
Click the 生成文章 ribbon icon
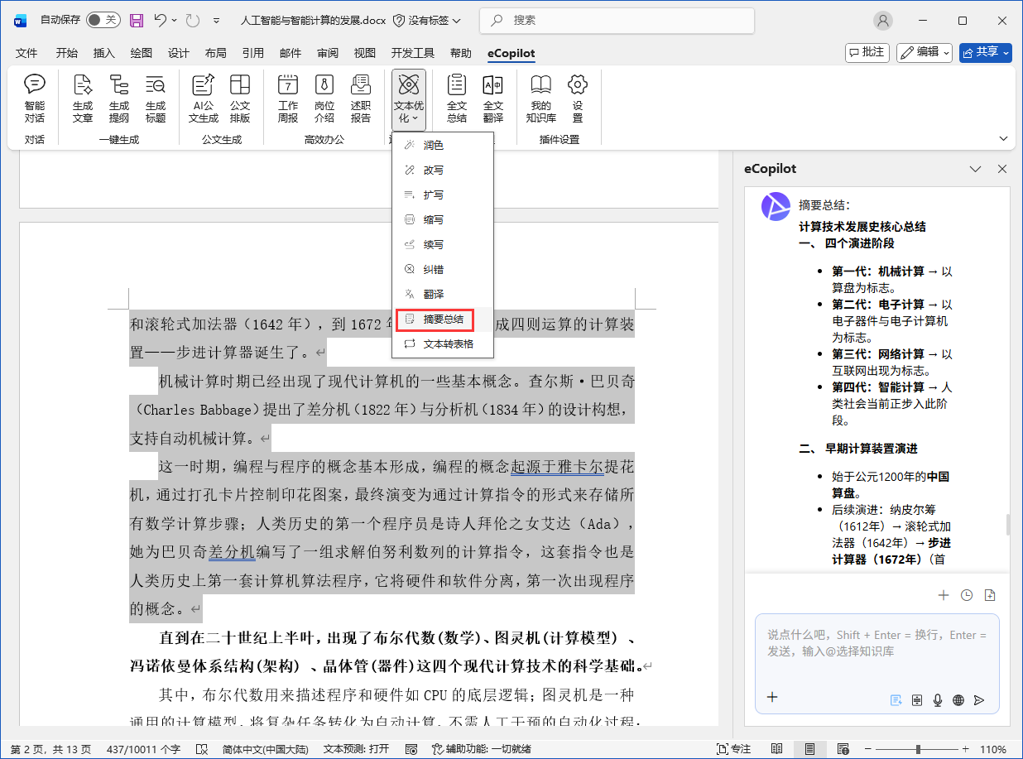coord(83,98)
